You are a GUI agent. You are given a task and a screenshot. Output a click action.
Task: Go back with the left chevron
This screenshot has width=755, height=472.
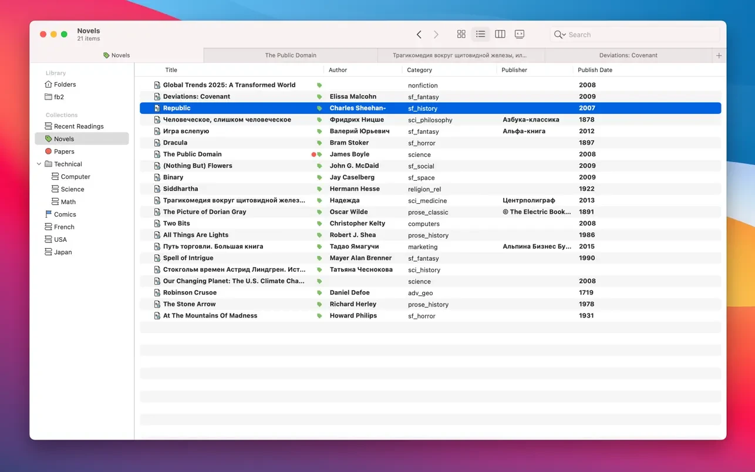point(419,35)
